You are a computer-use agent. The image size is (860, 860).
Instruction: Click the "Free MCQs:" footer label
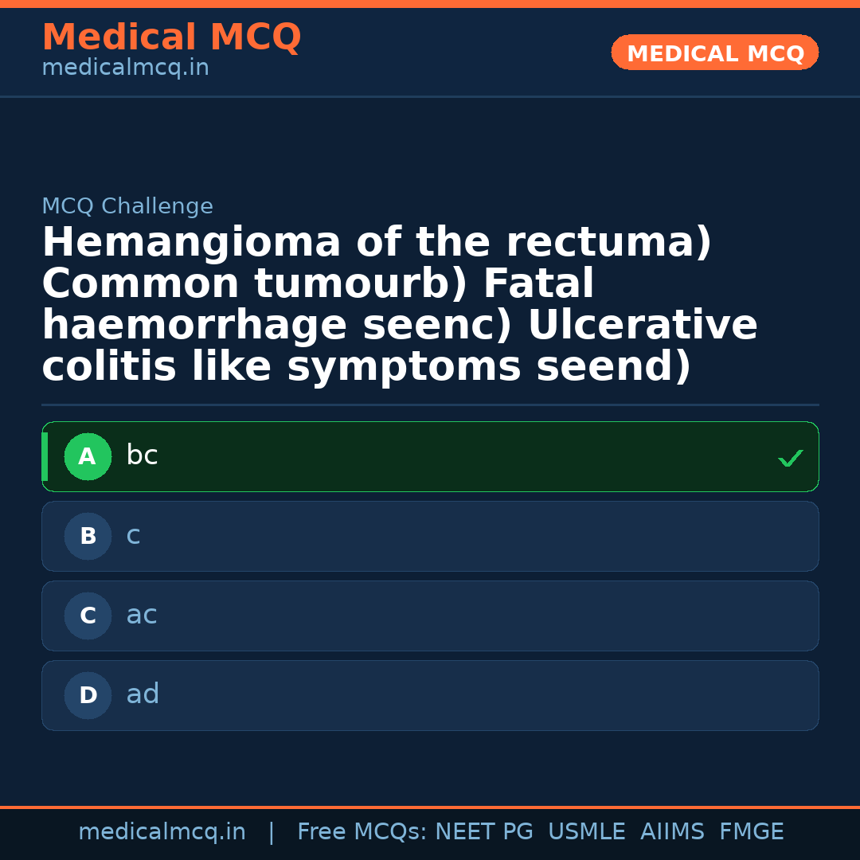362,832
